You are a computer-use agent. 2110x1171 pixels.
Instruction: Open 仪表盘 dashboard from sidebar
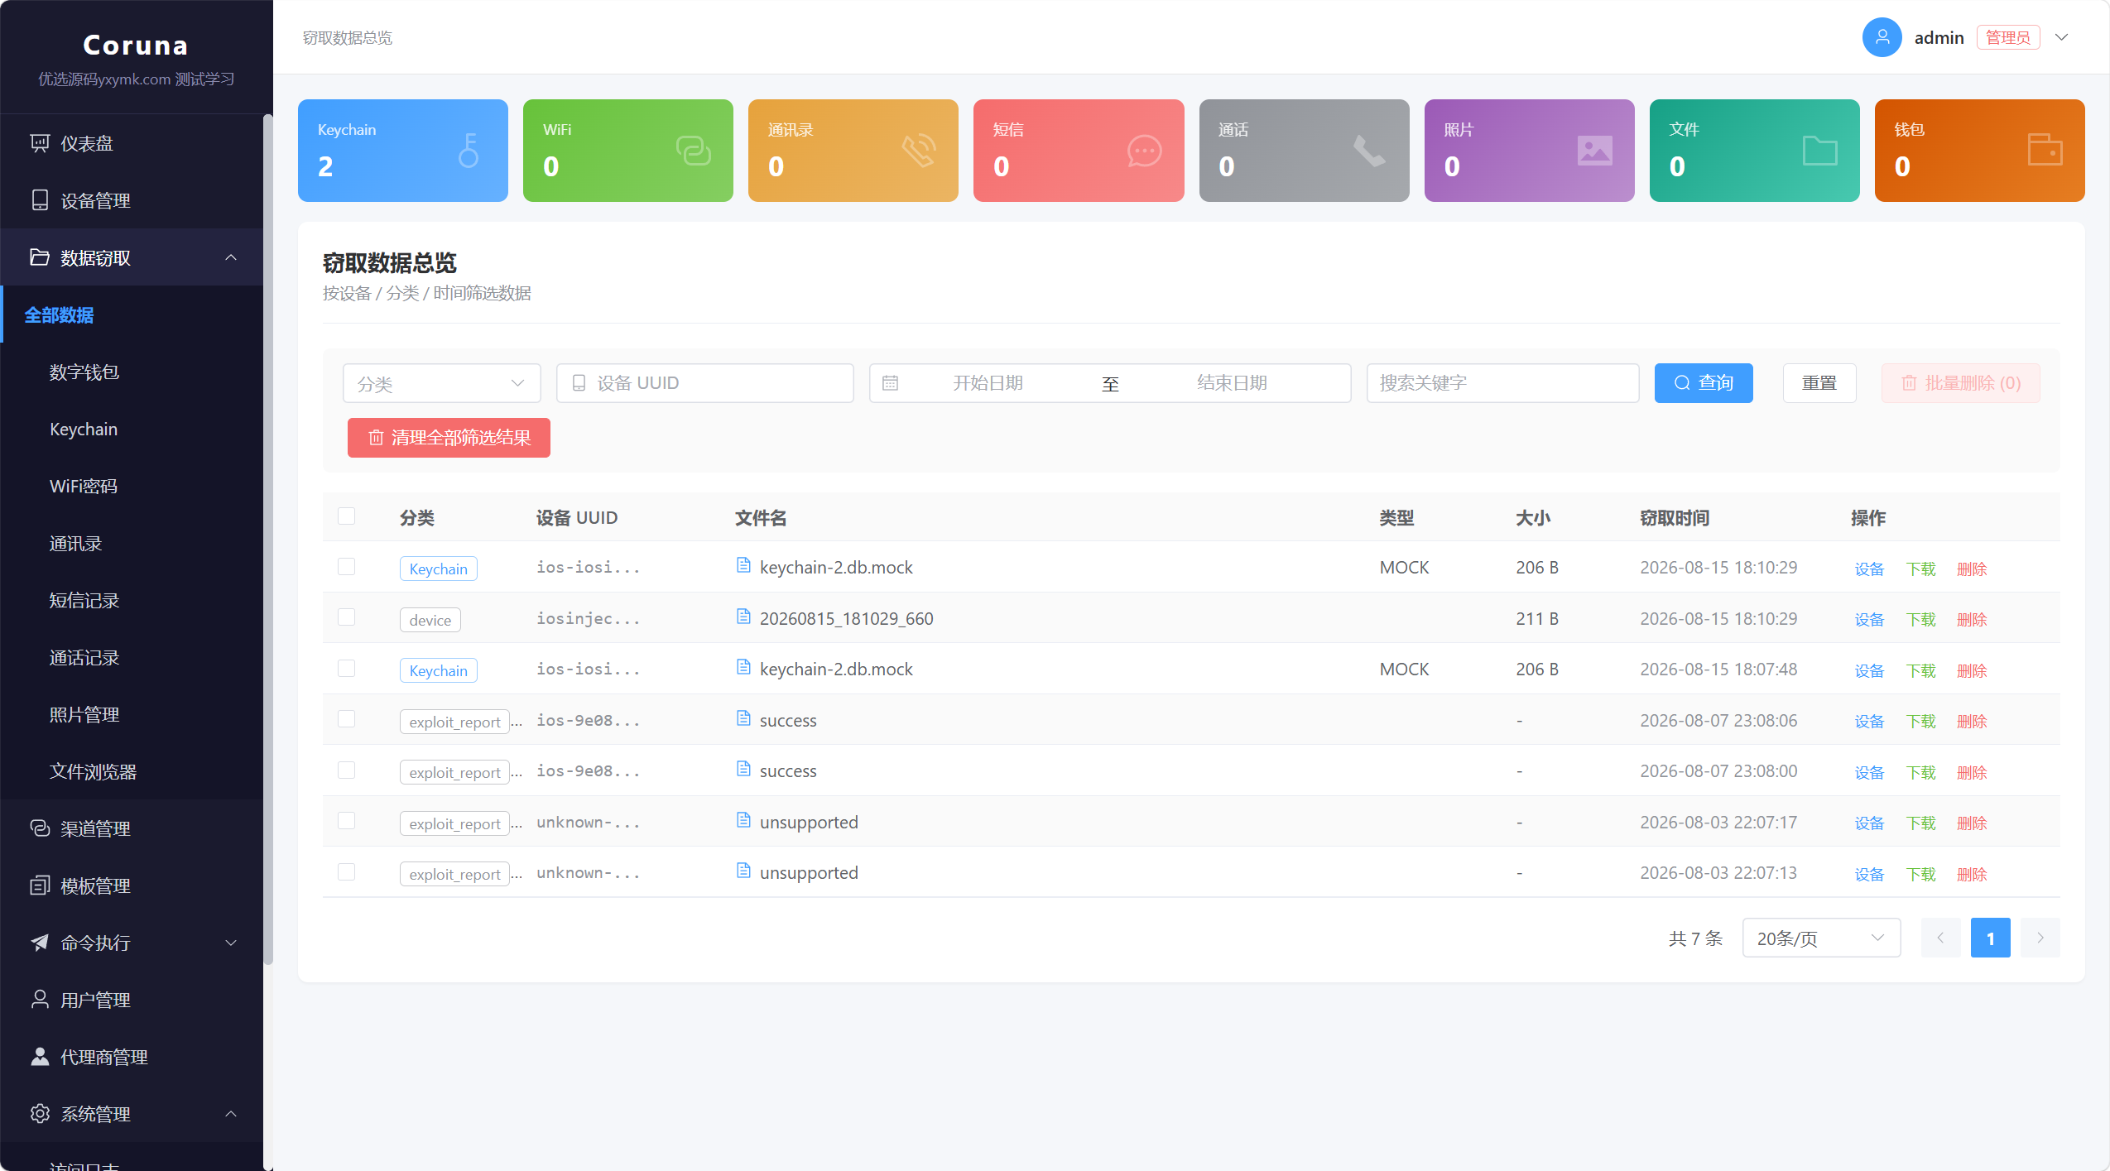132,143
